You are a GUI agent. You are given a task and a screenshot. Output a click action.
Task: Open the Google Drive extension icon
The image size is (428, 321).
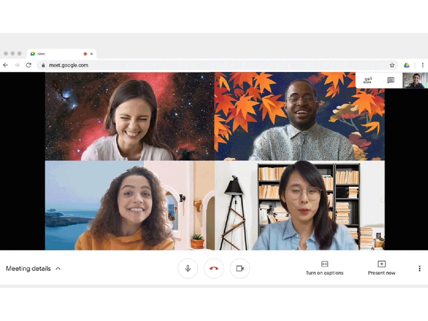tap(406, 65)
